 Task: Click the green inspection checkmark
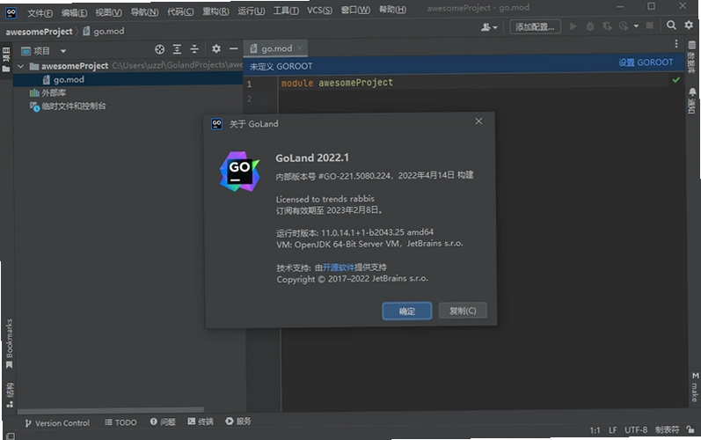(675, 80)
